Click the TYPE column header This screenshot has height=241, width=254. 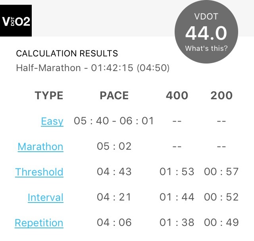[x=49, y=95]
